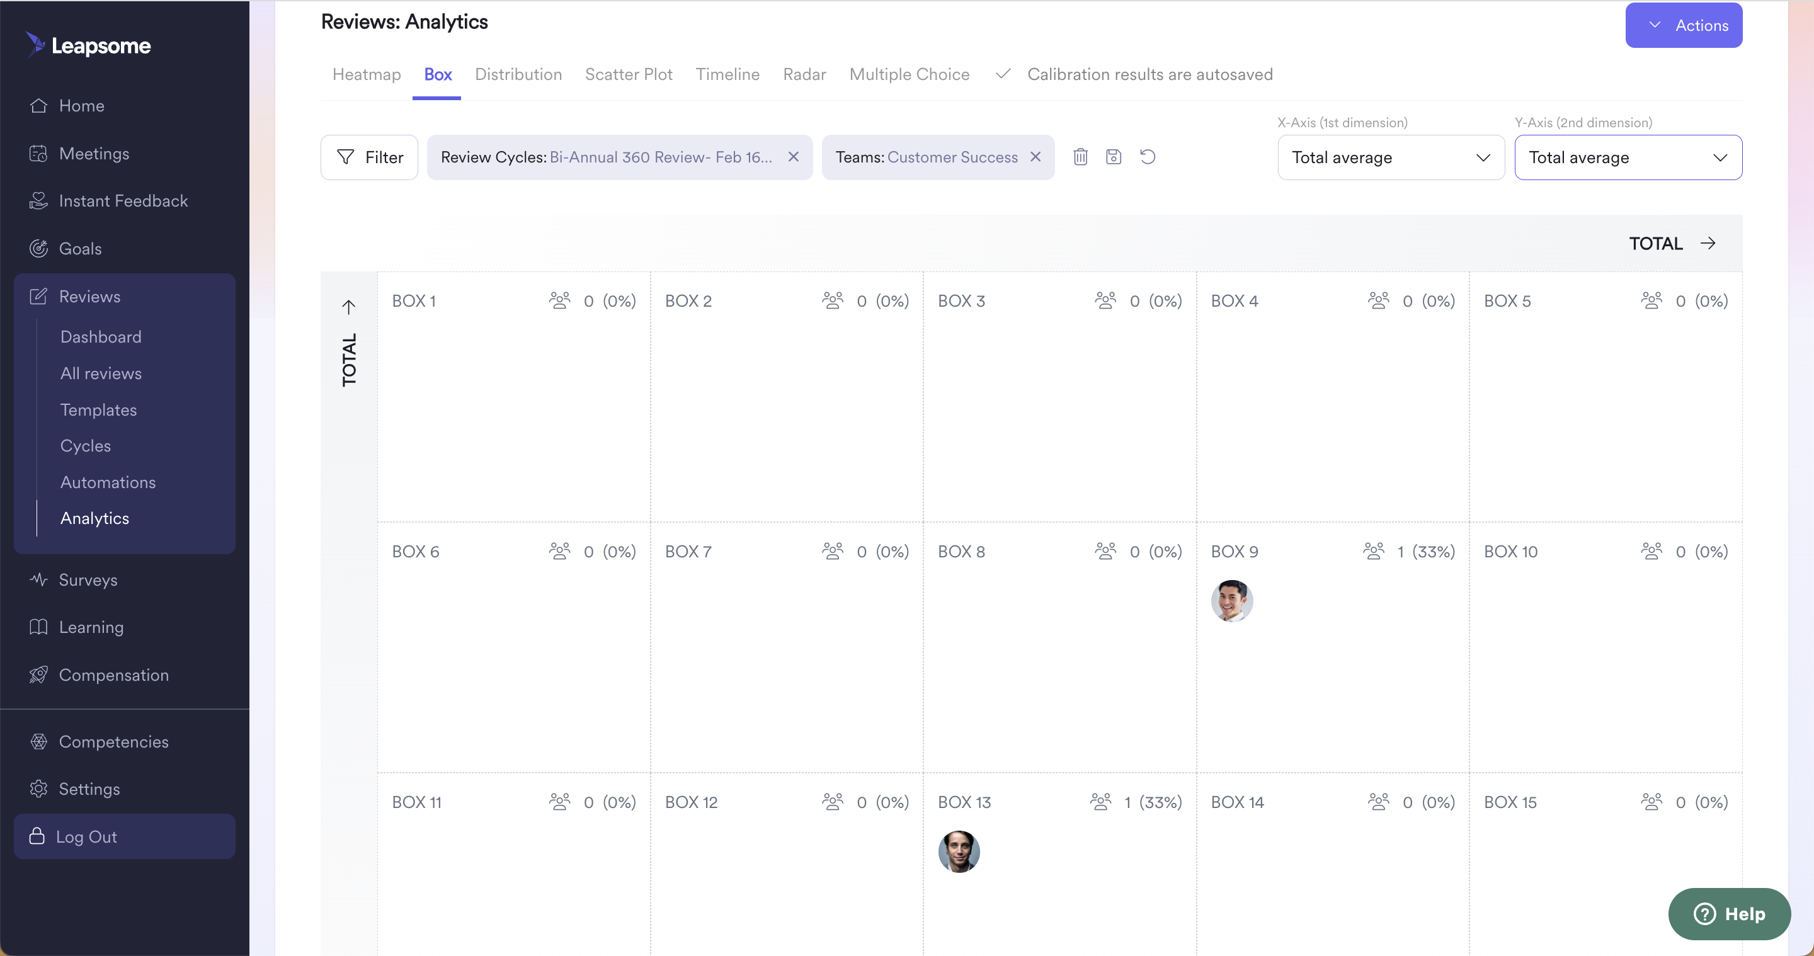This screenshot has height=956, width=1814.
Task: Click the BOX 3 label
Action: click(961, 300)
